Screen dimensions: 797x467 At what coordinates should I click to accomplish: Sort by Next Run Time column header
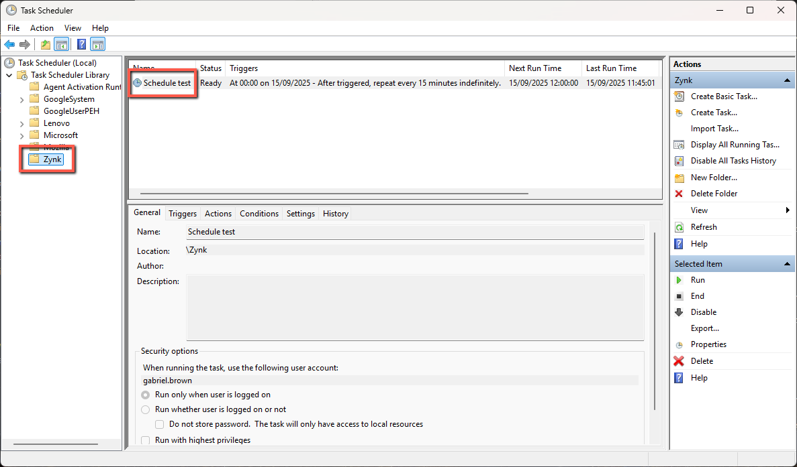pos(543,68)
